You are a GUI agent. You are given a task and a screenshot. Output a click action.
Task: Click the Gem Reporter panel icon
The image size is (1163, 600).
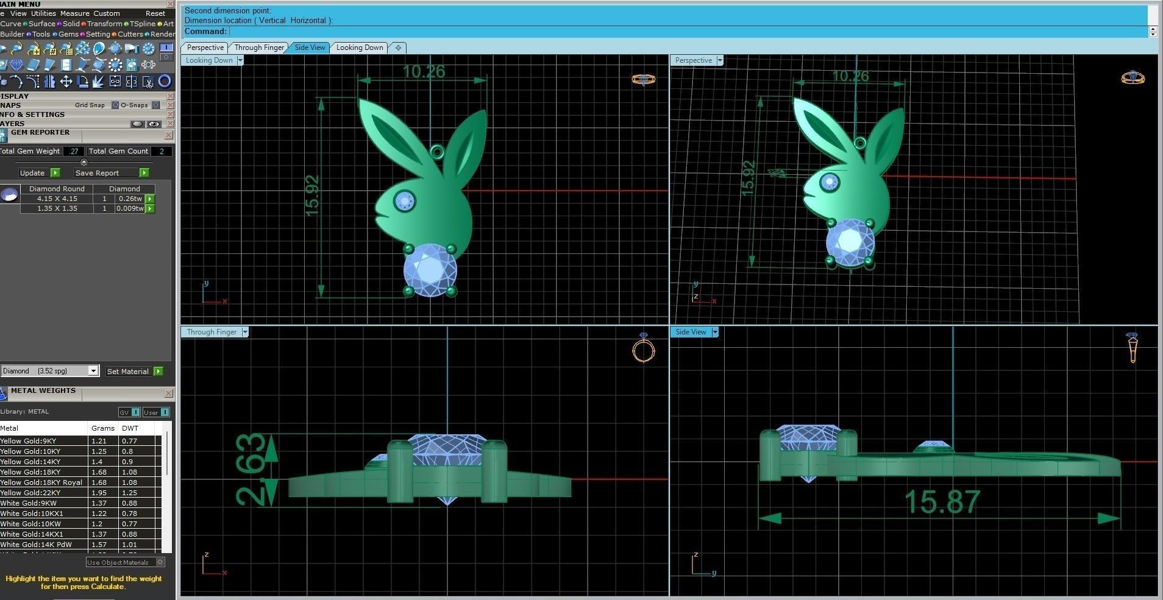coord(4,135)
